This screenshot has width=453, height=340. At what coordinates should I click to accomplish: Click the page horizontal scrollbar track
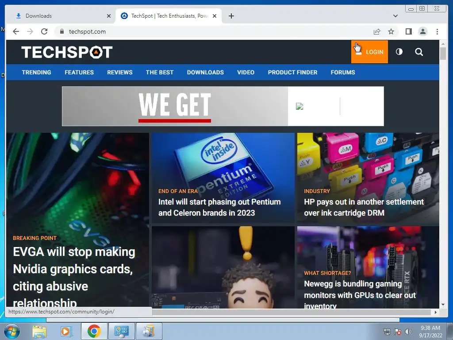(x=292, y=312)
